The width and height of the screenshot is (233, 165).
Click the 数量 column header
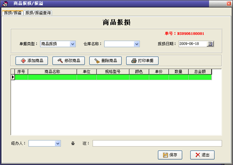coord(178,71)
